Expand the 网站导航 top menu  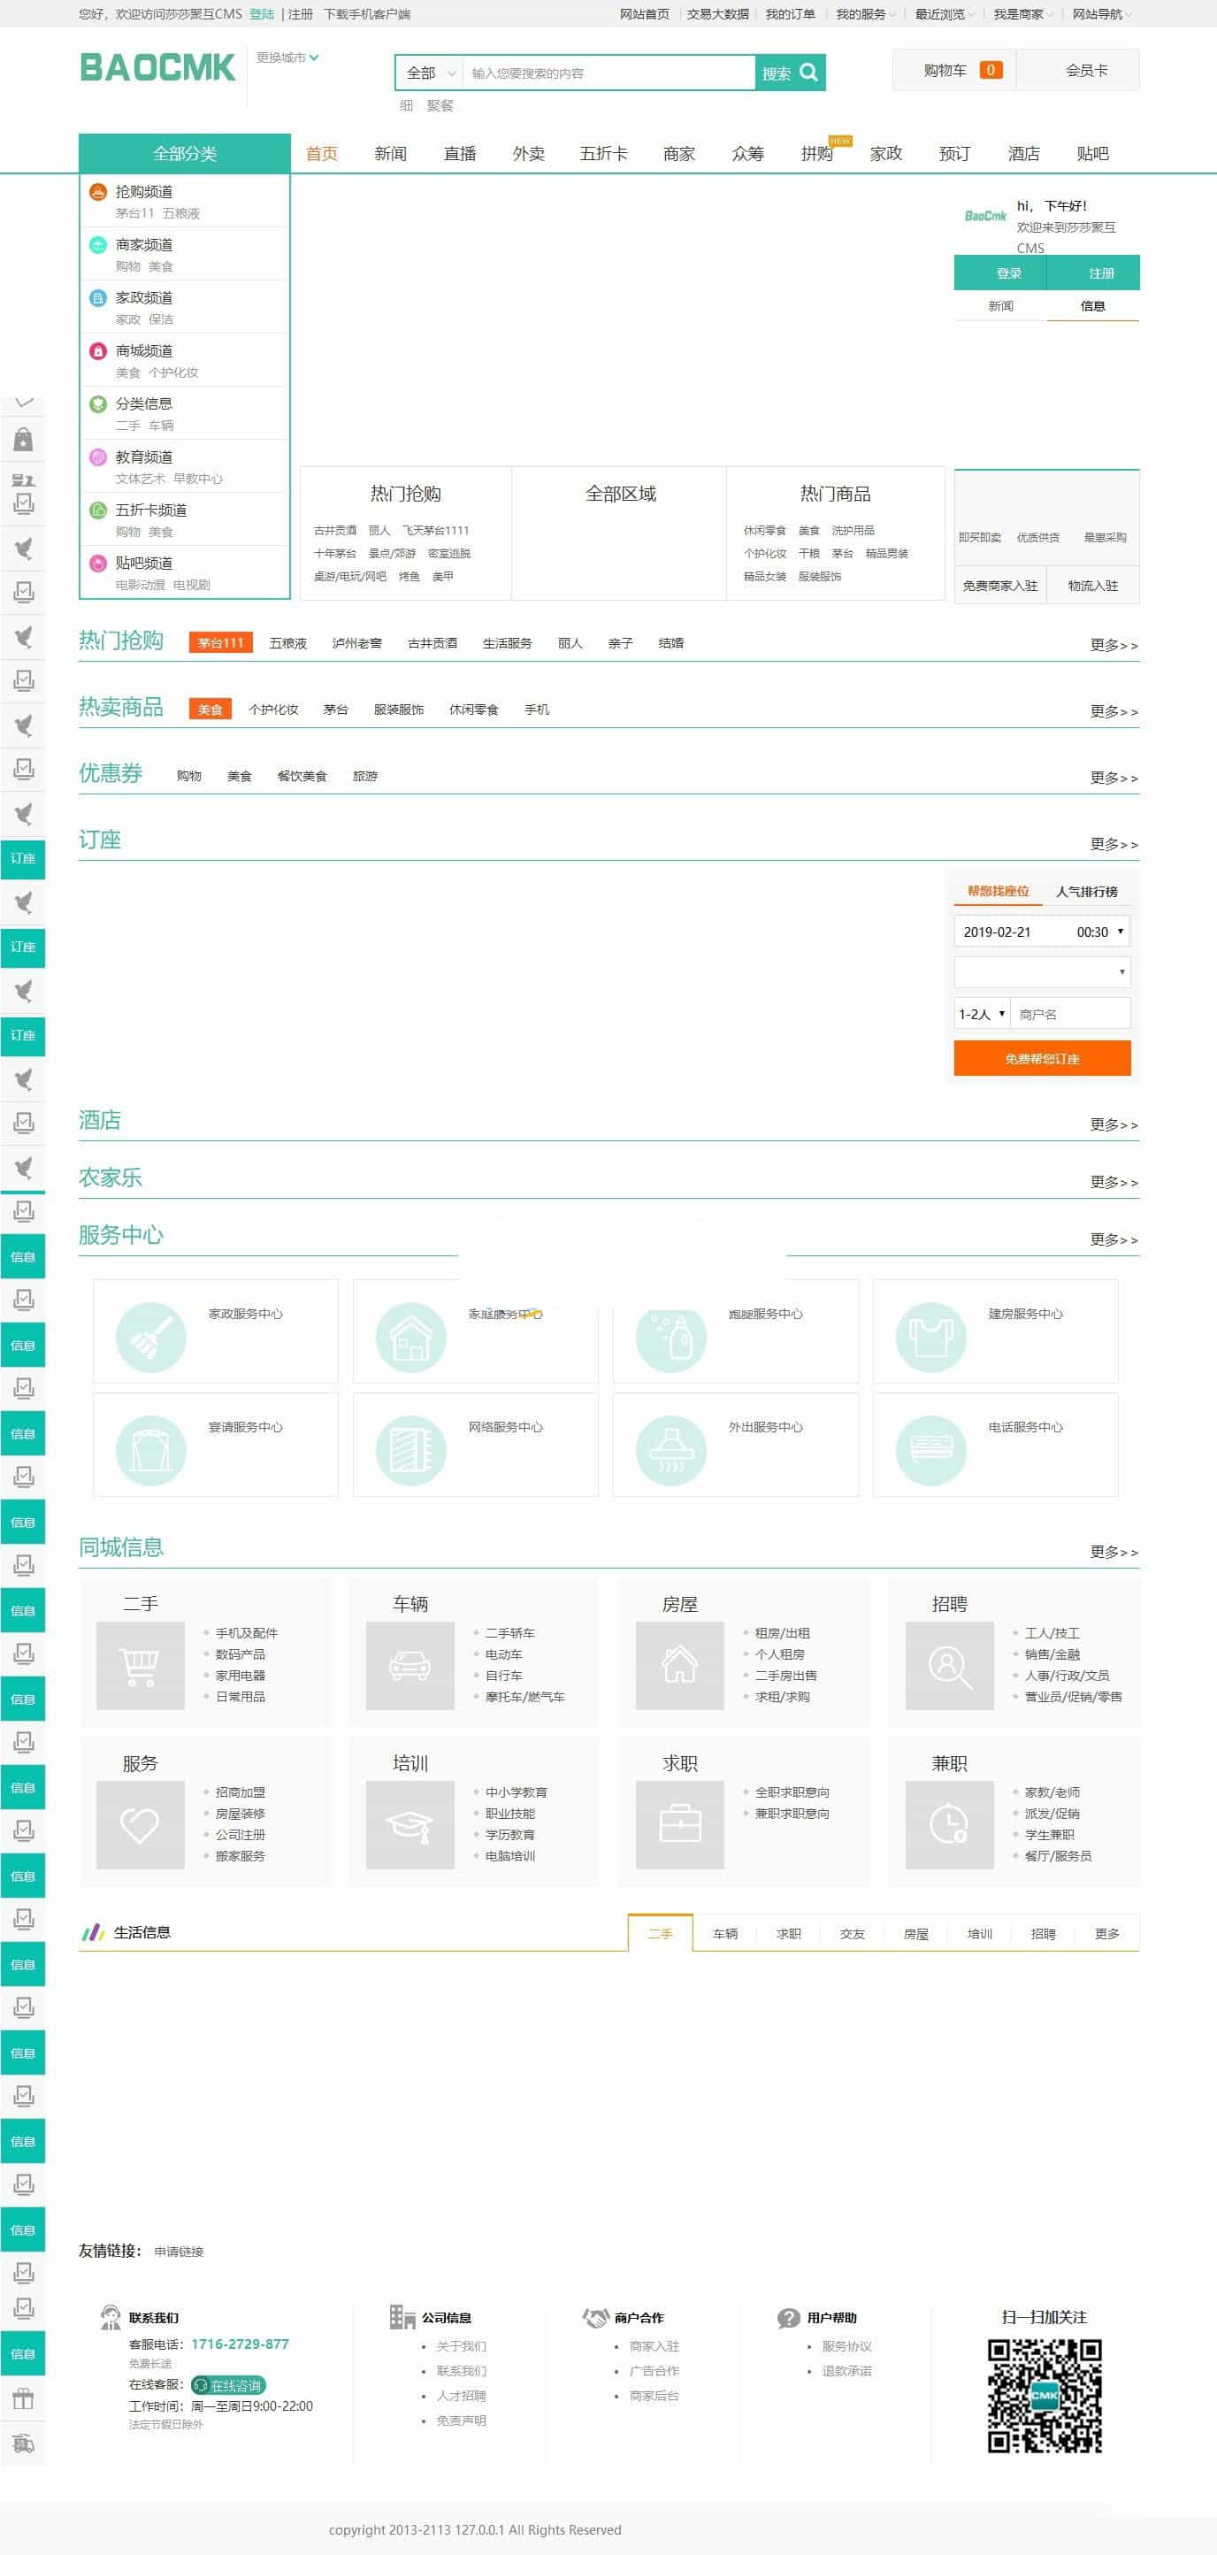1101,14
